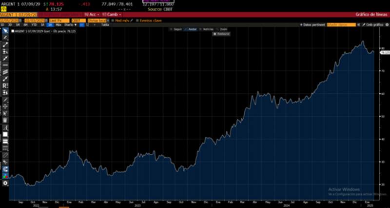The height and width of the screenshot is (208, 390).
Task: Select the YTD time range tab
Action: coord(34,24)
